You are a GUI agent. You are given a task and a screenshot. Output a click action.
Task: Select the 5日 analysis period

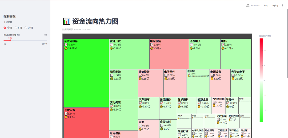click(x=18, y=28)
